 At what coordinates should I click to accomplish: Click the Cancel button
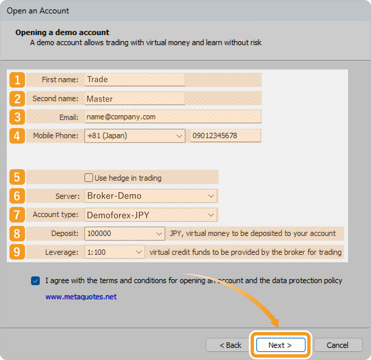[x=338, y=345]
